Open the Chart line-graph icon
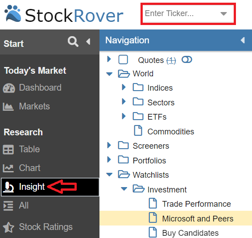The image size is (252, 238). (x=8, y=168)
